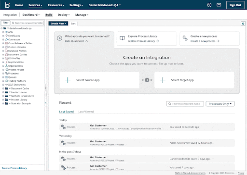Click the arrow circle between source and target
Image resolution: width=247 pixels, height=175 pixels.
(147, 80)
